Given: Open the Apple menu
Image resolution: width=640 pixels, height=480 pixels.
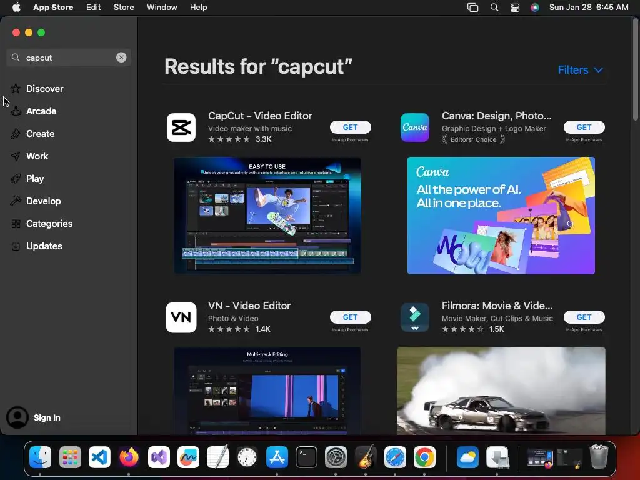Looking at the screenshot, I should (x=16, y=7).
